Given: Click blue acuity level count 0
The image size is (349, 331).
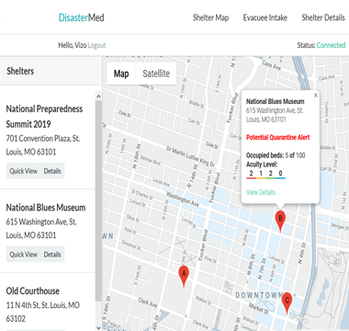Looking at the screenshot, I should [x=280, y=174].
